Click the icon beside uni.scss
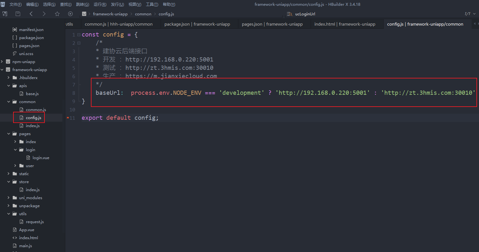The height and width of the screenshot is (252, 479). tap(14, 53)
